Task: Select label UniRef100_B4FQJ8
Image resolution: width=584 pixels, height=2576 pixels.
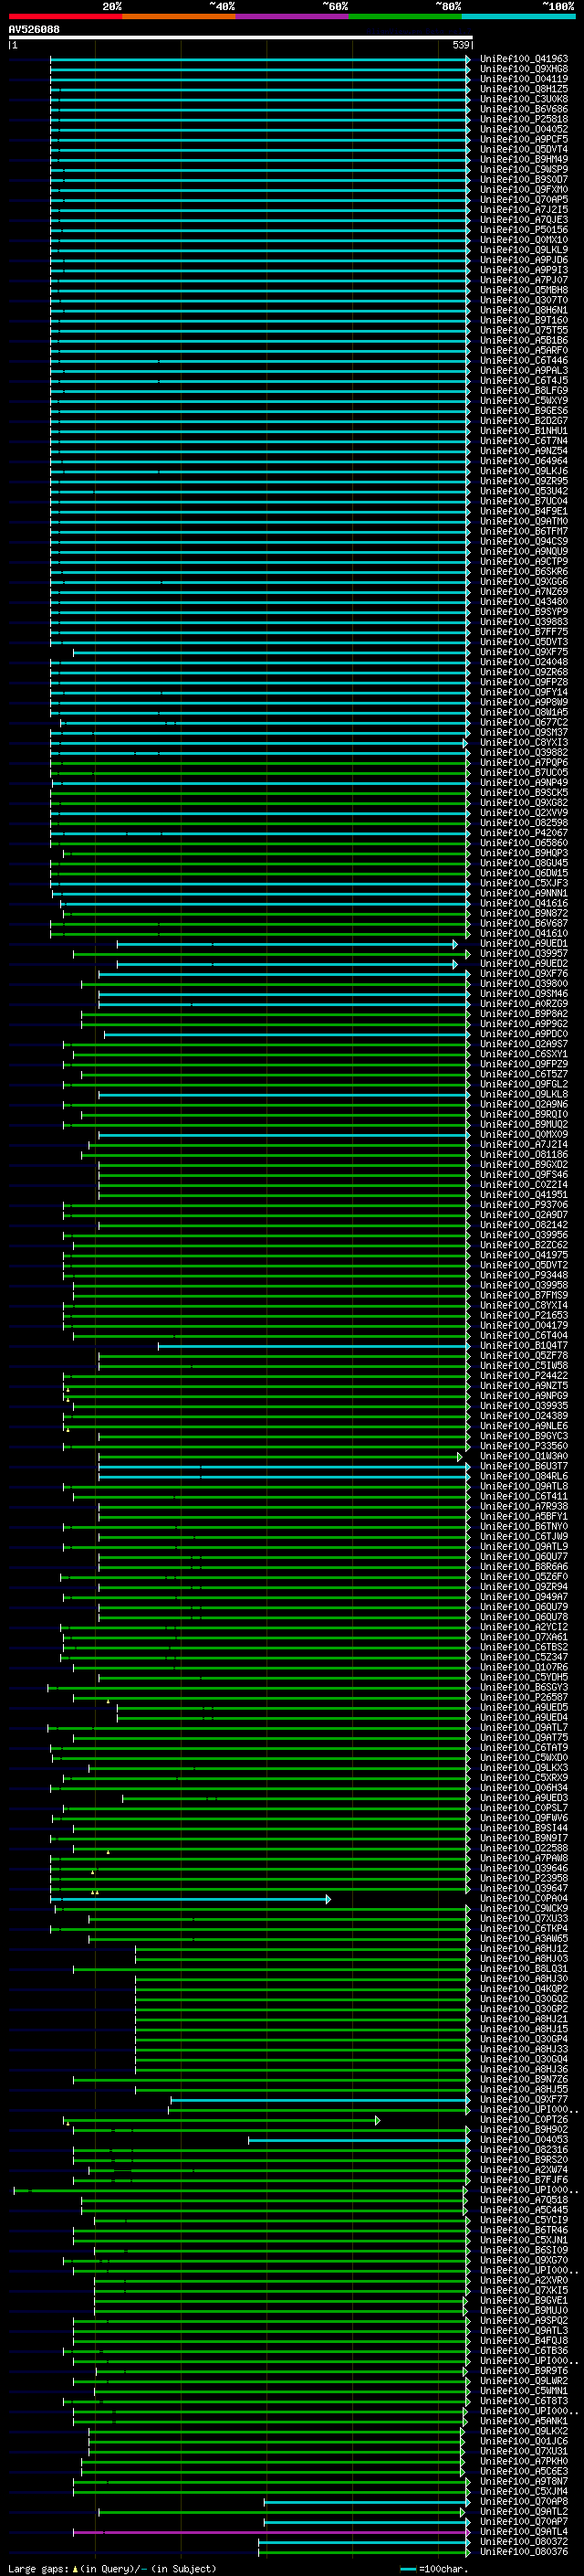Action: coord(524,2340)
